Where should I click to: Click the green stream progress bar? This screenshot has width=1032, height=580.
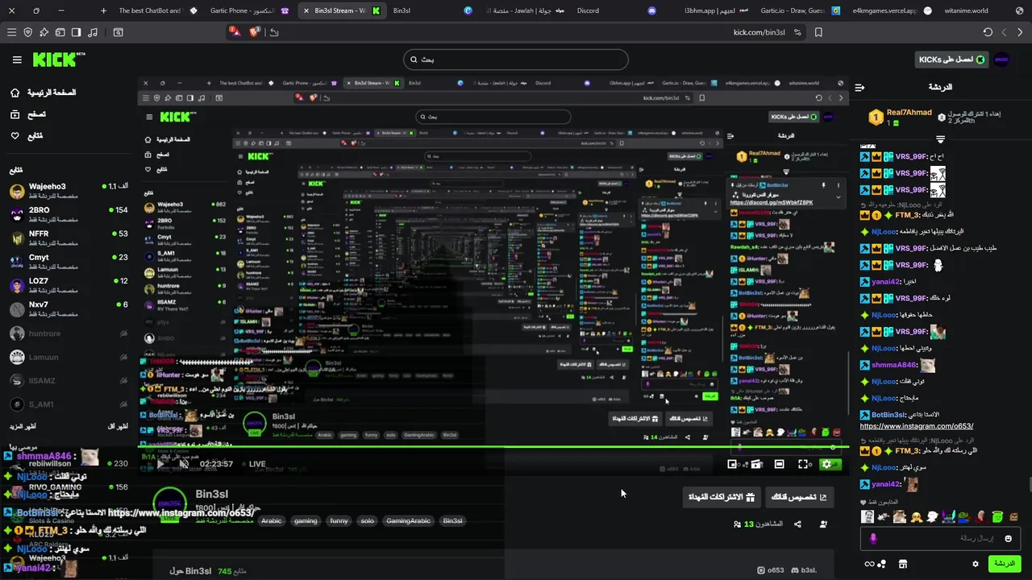(492, 447)
